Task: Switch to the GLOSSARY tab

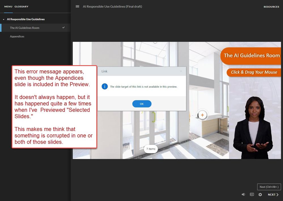Action: [x=21, y=7]
